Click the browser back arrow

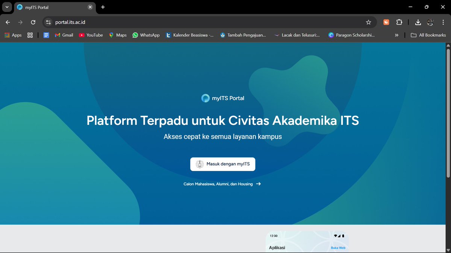[x=8, y=22]
